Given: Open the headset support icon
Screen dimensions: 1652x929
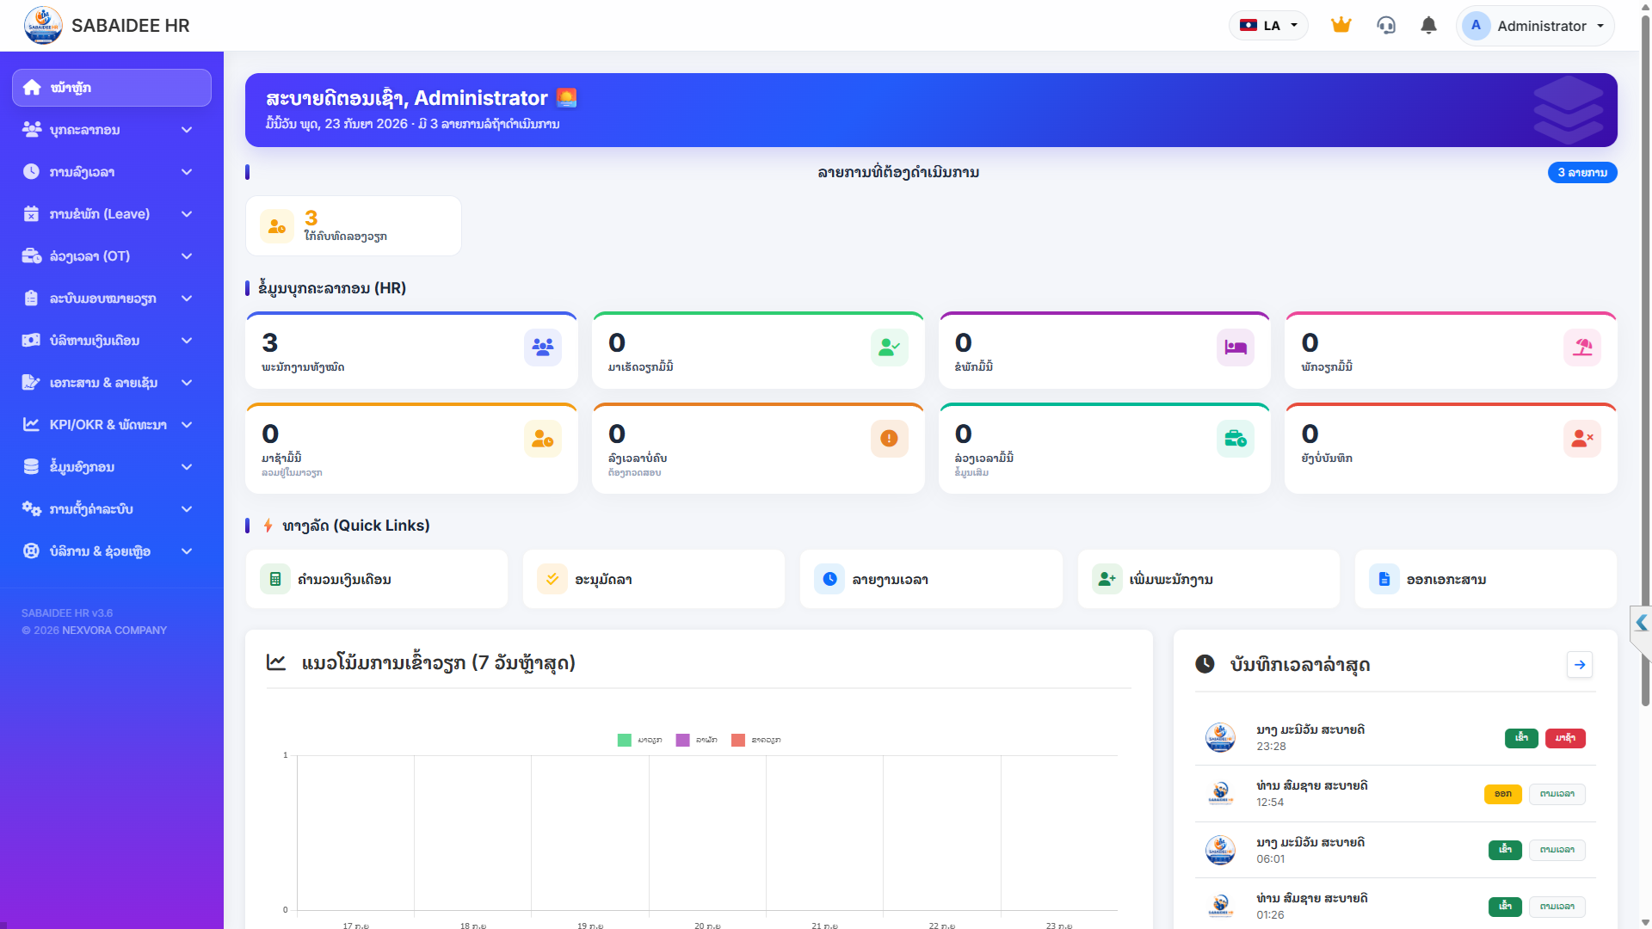Looking at the screenshot, I should (1386, 25).
